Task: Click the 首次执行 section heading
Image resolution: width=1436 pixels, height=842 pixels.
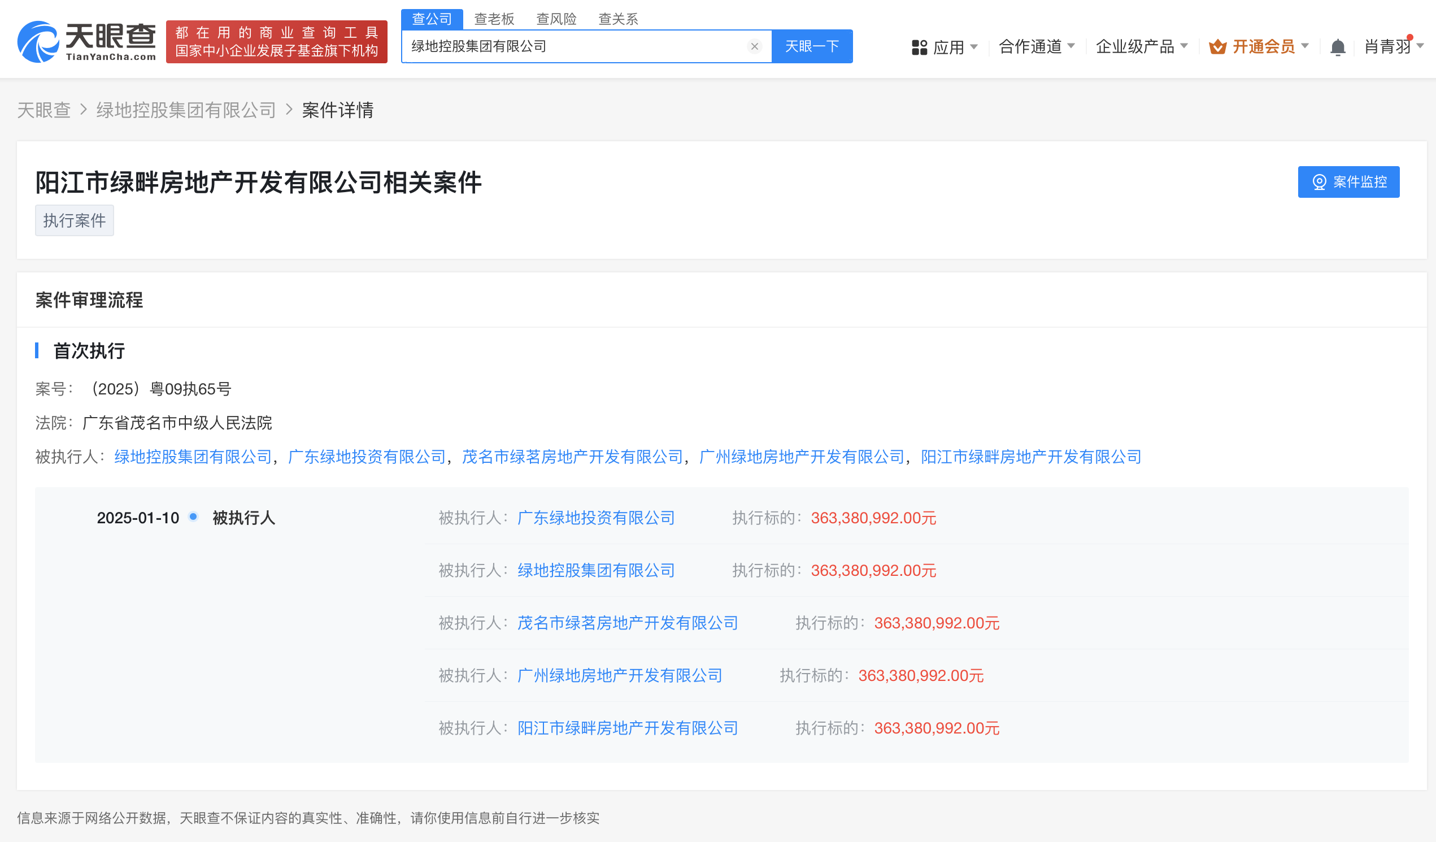Action: click(89, 350)
